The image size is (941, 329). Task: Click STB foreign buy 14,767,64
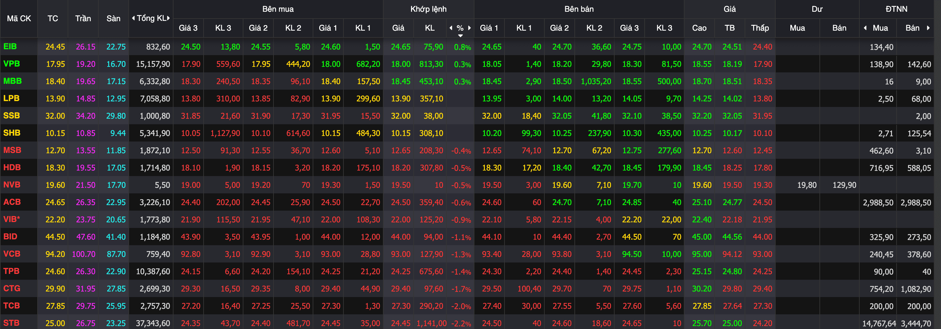click(879, 323)
